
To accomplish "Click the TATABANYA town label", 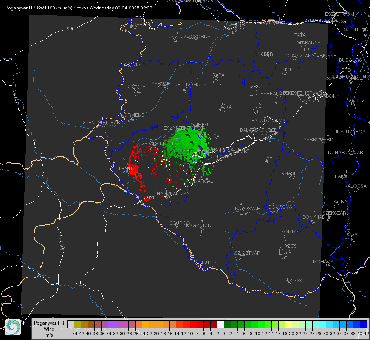I will pyautogui.click(x=307, y=43).
